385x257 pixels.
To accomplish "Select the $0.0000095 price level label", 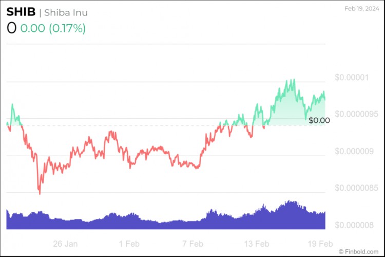I will [357, 114].
